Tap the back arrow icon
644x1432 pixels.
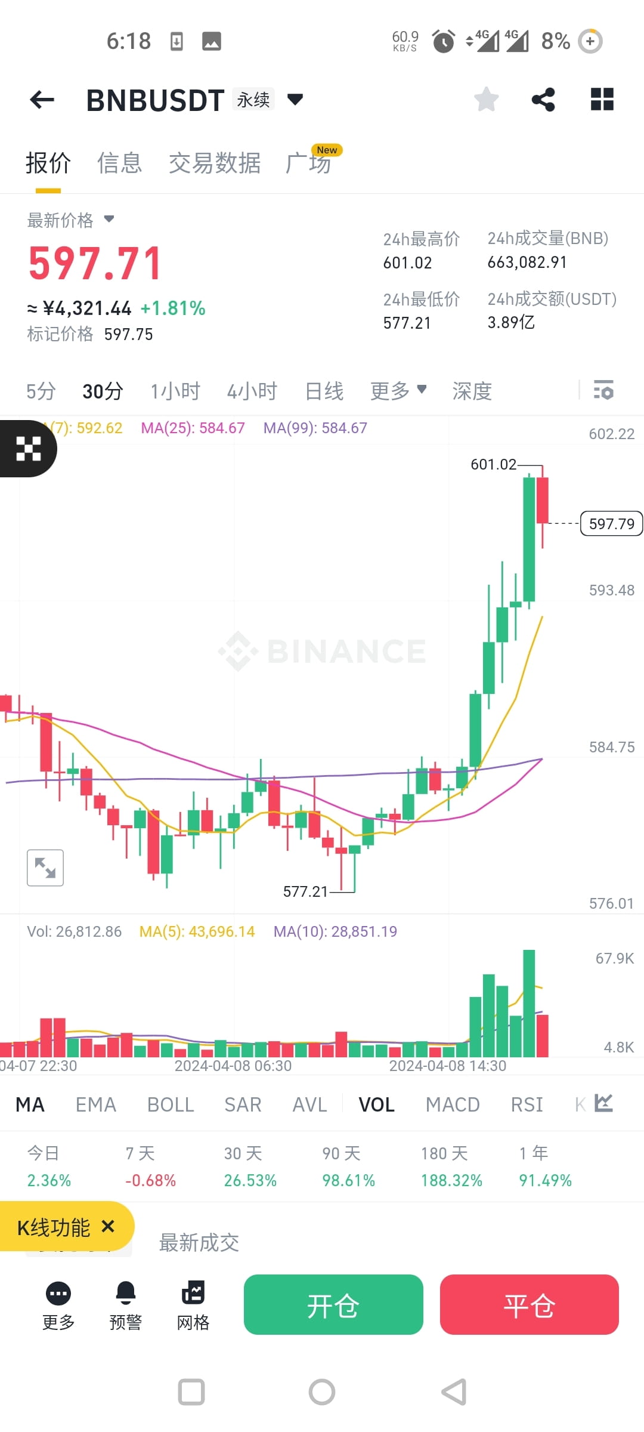point(42,100)
